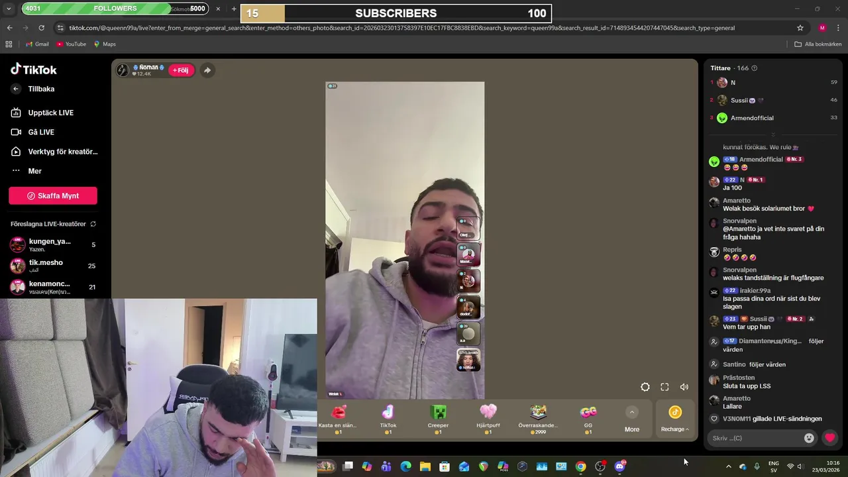Click the browser back arrow
This screenshot has width=848, height=477.
pos(9,28)
